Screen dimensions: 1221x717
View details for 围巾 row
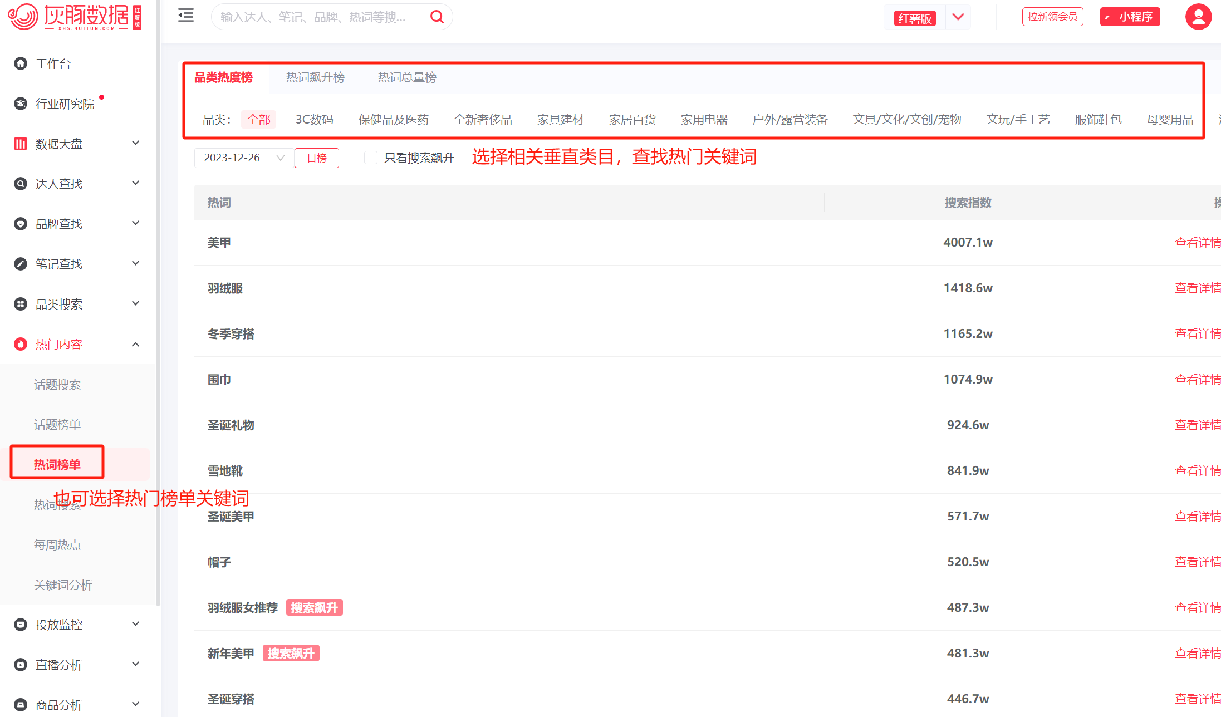1198,380
